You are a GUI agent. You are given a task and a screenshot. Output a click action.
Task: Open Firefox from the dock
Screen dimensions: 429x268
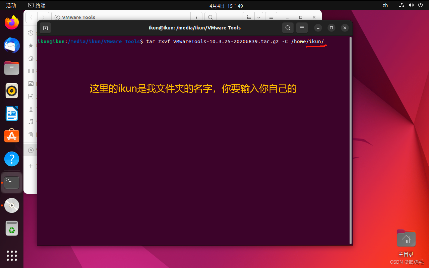[x=12, y=22]
